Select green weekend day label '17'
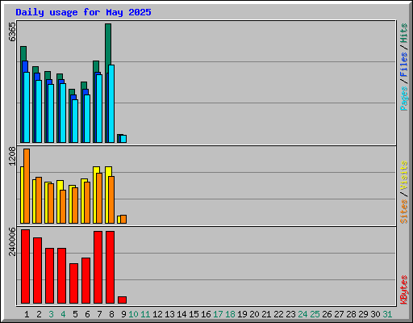Screen dimensions: 413x323 pos(218,314)
